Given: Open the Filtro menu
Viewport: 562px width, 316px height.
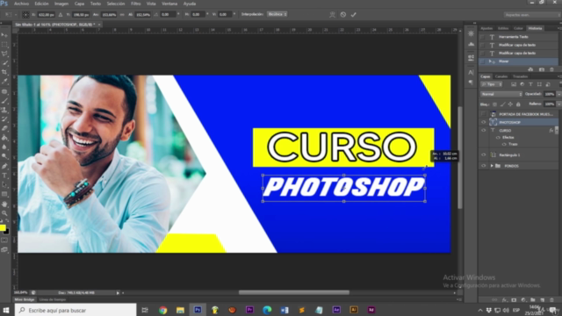Looking at the screenshot, I should point(136,4).
